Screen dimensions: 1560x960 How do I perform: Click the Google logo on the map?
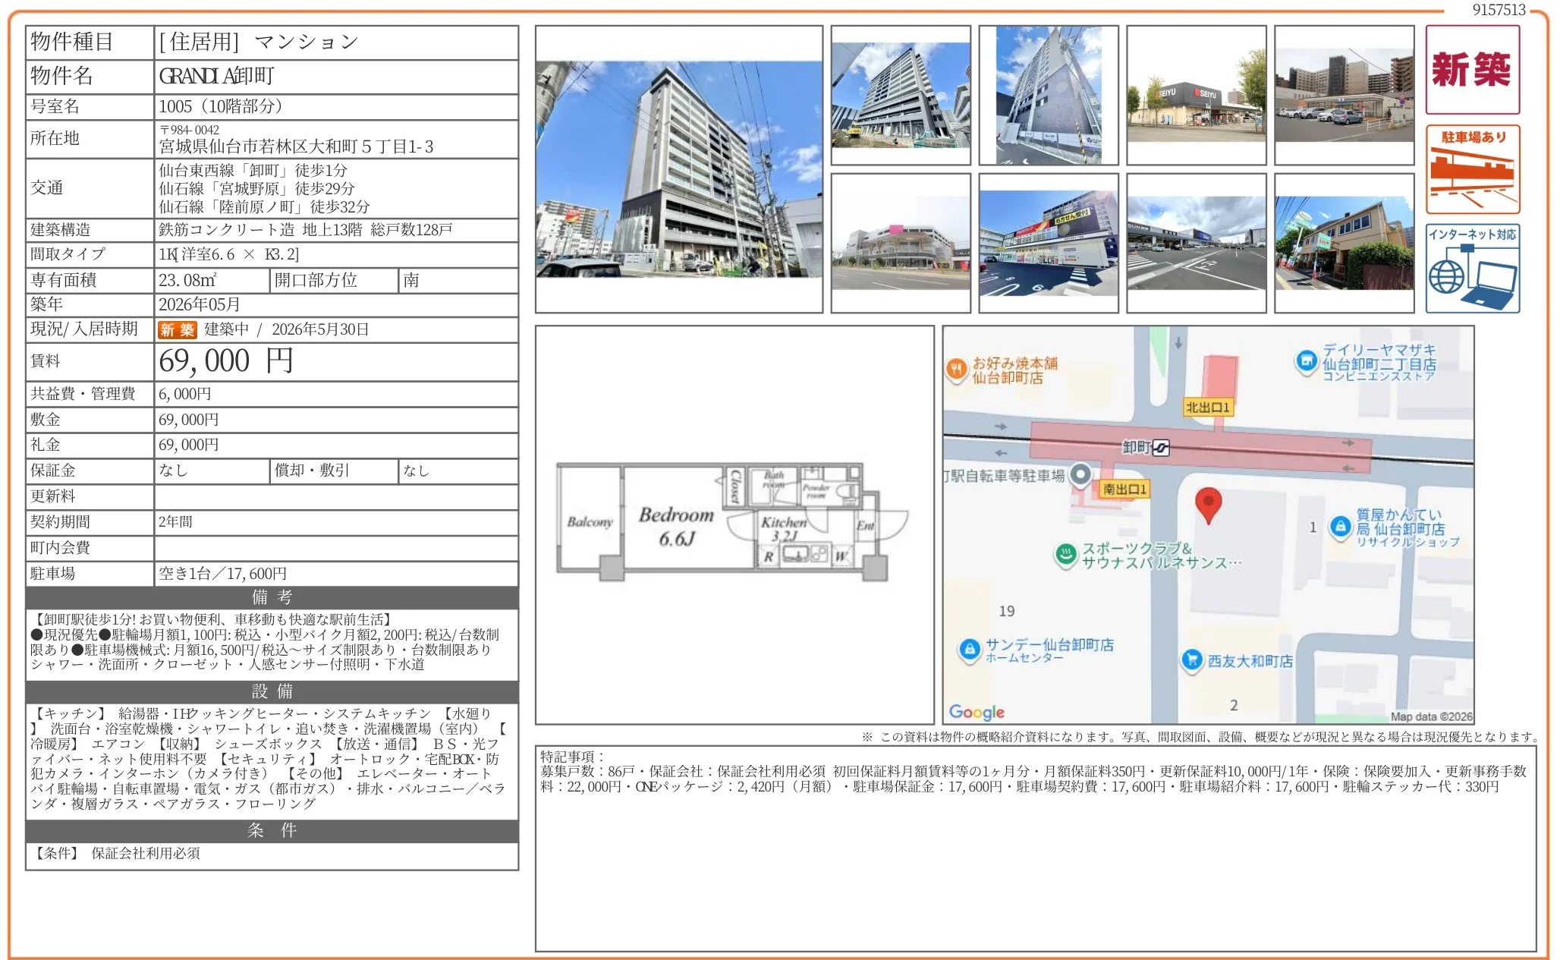click(x=977, y=712)
